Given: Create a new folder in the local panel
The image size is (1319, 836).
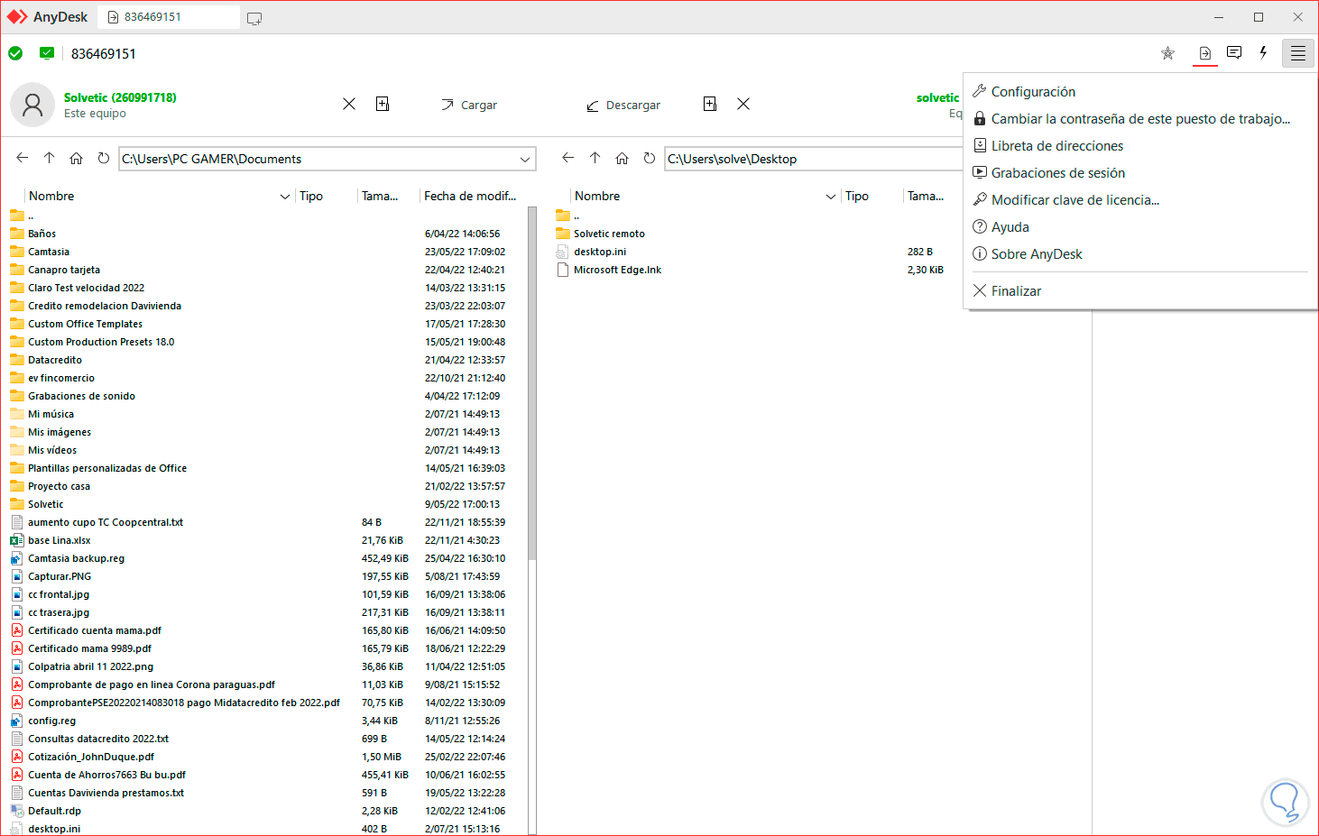Looking at the screenshot, I should tap(383, 105).
